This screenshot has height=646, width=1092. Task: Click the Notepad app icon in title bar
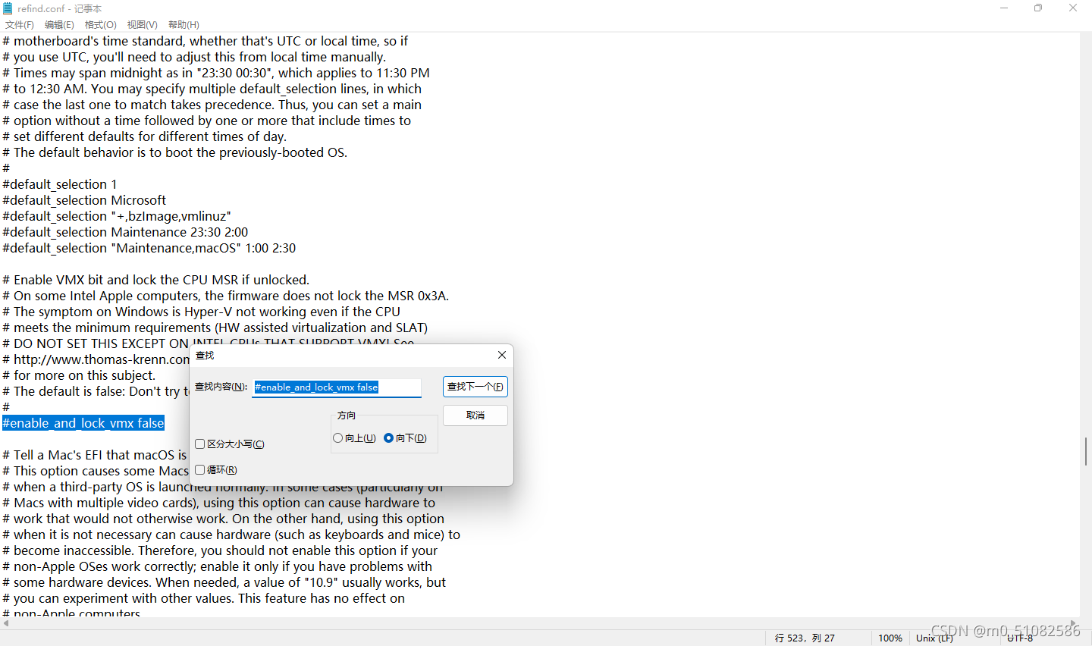8,8
